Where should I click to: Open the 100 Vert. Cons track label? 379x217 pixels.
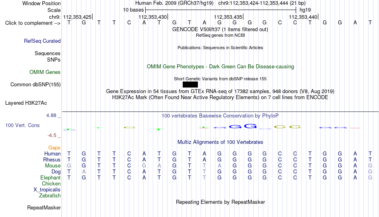(x=22, y=125)
